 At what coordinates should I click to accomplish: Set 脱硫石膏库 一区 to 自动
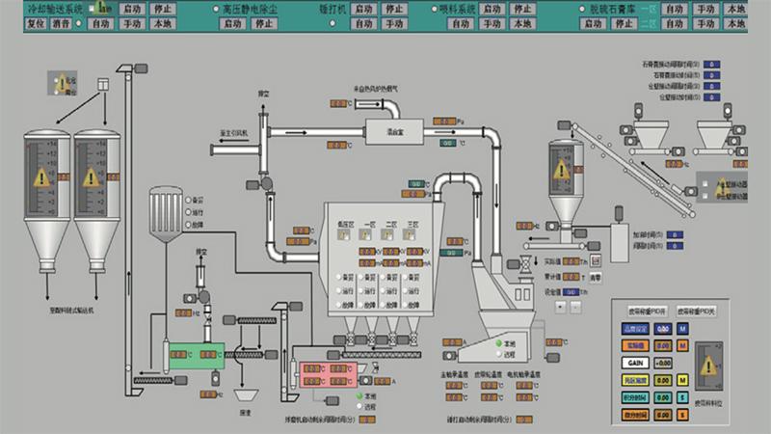click(674, 9)
